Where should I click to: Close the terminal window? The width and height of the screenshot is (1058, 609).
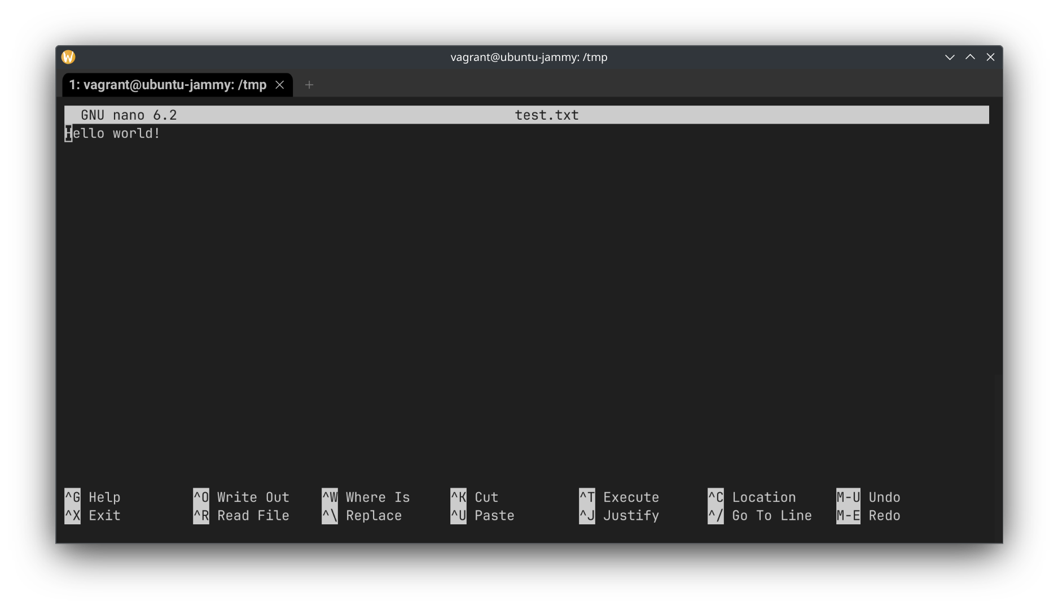pyautogui.click(x=990, y=57)
